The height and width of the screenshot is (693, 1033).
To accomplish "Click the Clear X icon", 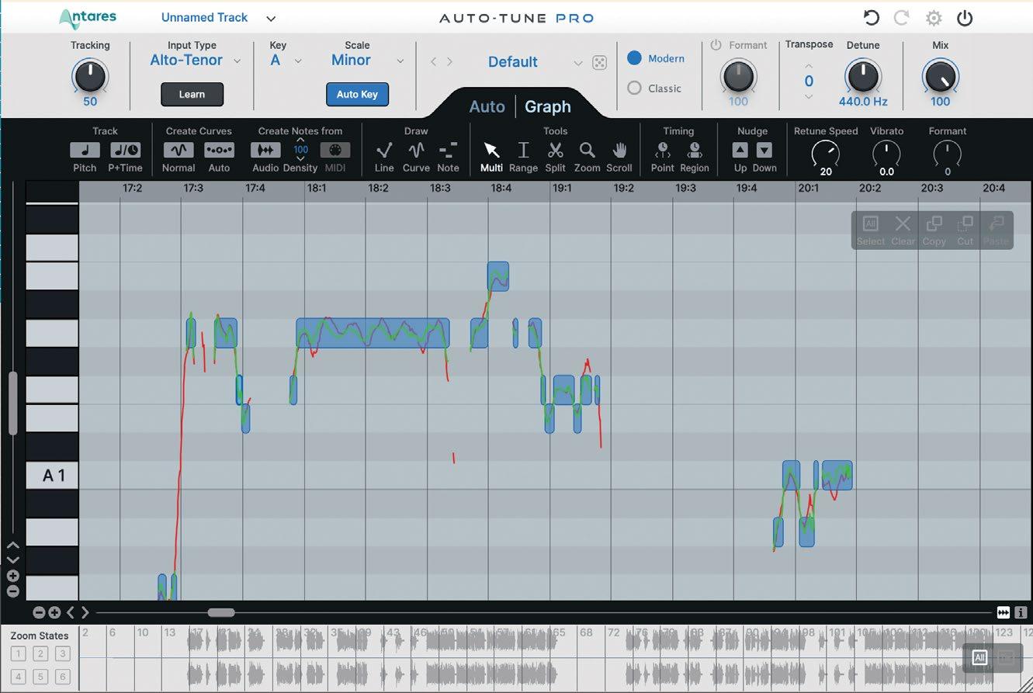I will [x=903, y=224].
